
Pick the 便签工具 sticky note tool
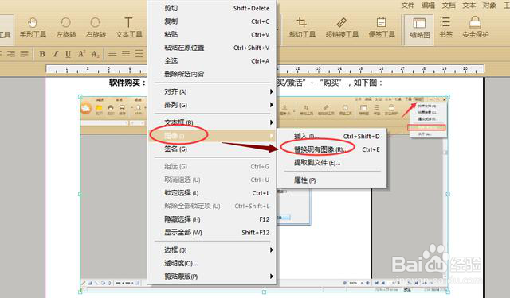[x=382, y=28]
